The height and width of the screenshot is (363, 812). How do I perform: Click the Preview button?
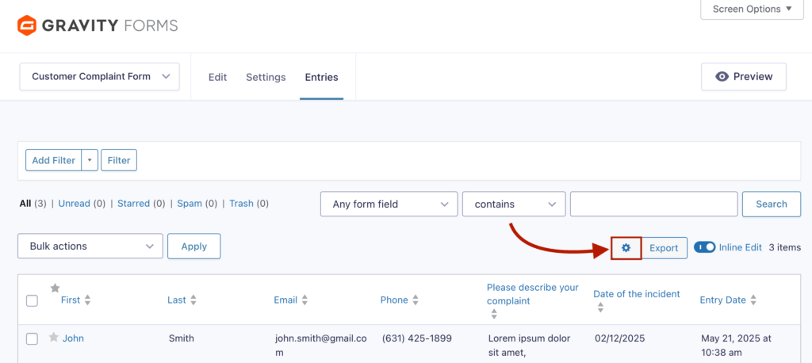click(743, 77)
